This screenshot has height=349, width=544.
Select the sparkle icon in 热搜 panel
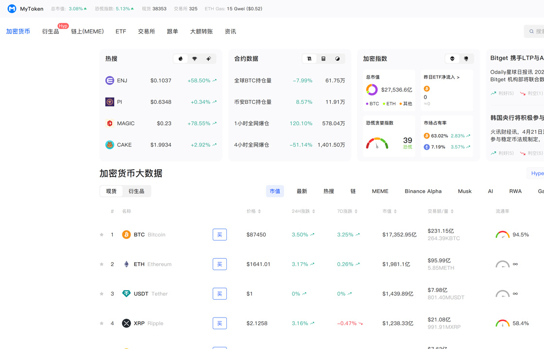point(208,59)
